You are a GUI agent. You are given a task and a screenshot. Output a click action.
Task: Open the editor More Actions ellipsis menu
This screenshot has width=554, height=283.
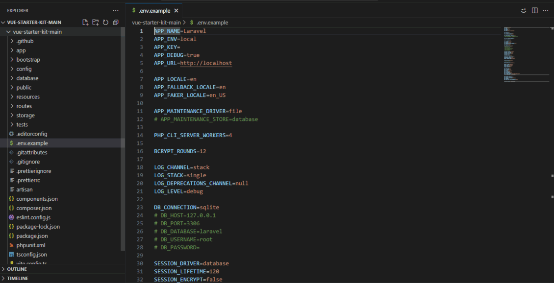[x=546, y=10]
